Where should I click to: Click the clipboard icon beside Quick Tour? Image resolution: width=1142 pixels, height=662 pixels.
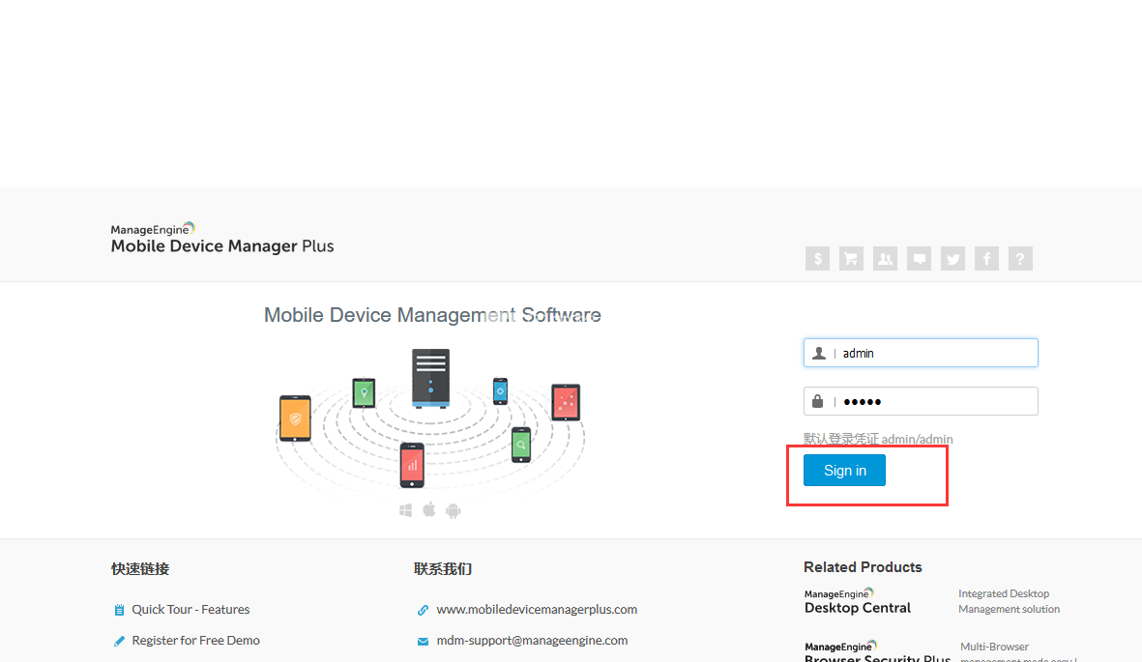pos(120,610)
